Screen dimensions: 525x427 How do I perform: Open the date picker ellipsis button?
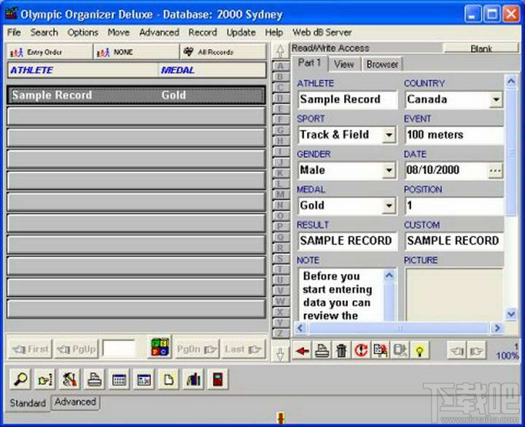pos(495,171)
